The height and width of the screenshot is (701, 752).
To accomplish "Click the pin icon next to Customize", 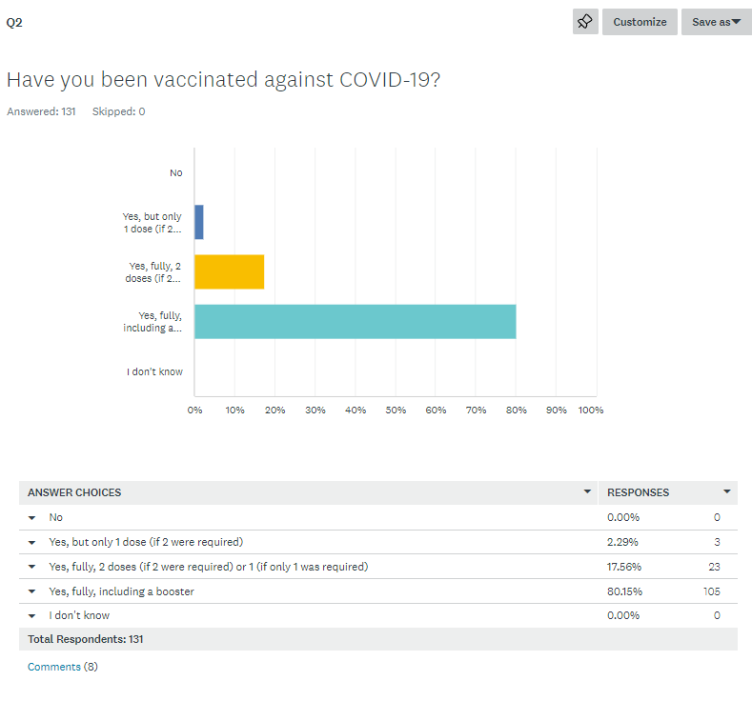I will [585, 22].
